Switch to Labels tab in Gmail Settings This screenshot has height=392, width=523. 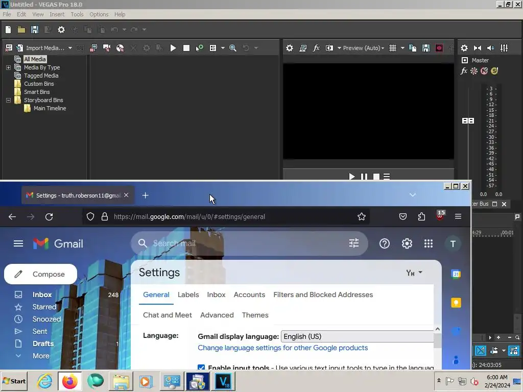[x=188, y=295]
